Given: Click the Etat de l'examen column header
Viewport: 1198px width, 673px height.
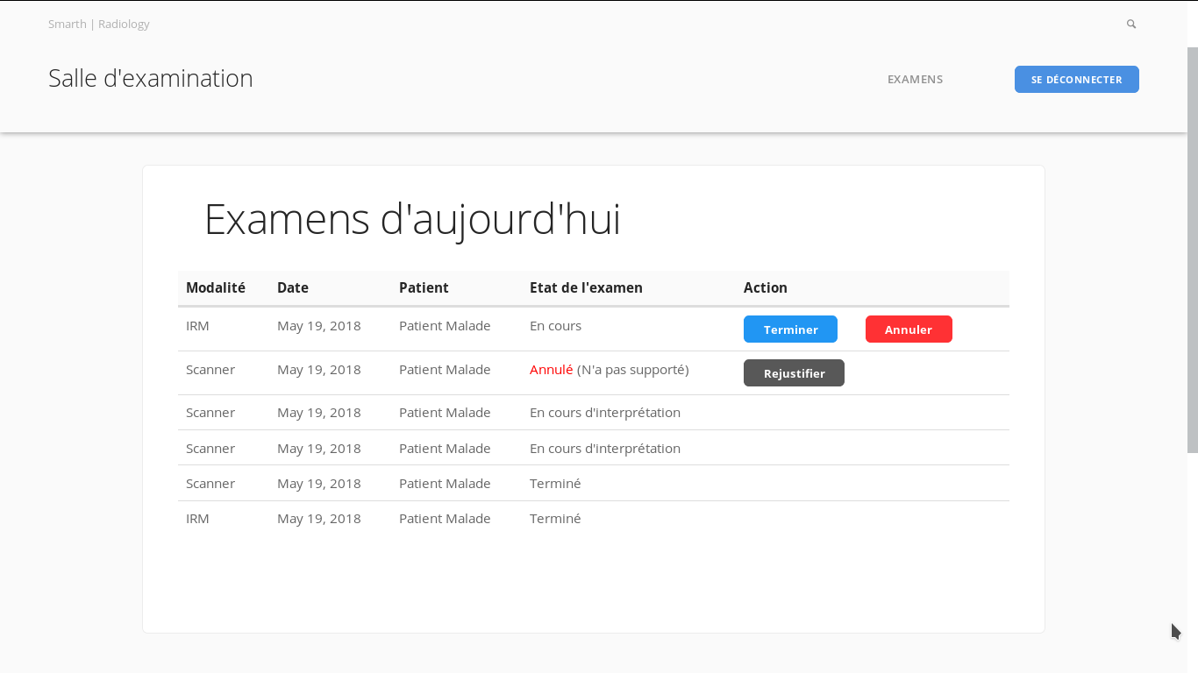Looking at the screenshot, I should coord(586,287).
